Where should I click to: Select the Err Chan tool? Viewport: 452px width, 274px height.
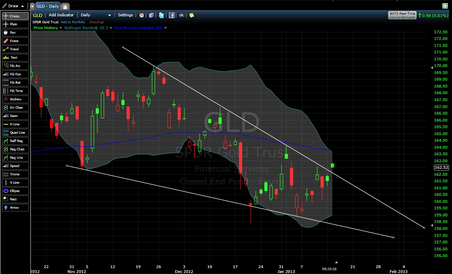(15, 108)
